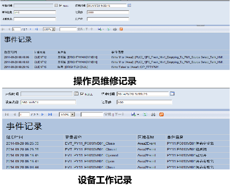
Task: Uncheck NULL checkbox in lower filter panel
Action: 82,94
